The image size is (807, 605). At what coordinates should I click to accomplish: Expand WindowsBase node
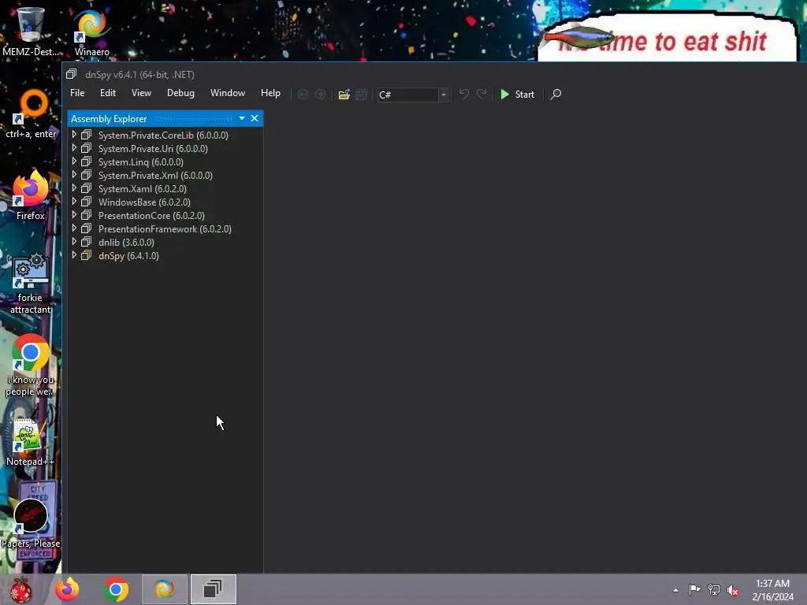74,201
